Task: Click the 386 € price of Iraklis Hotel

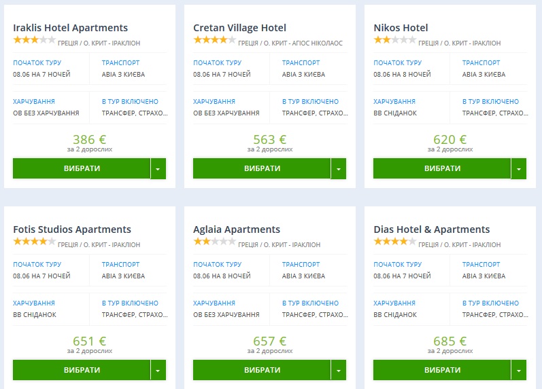Action: pyautogui.click(x=89, y=140)
